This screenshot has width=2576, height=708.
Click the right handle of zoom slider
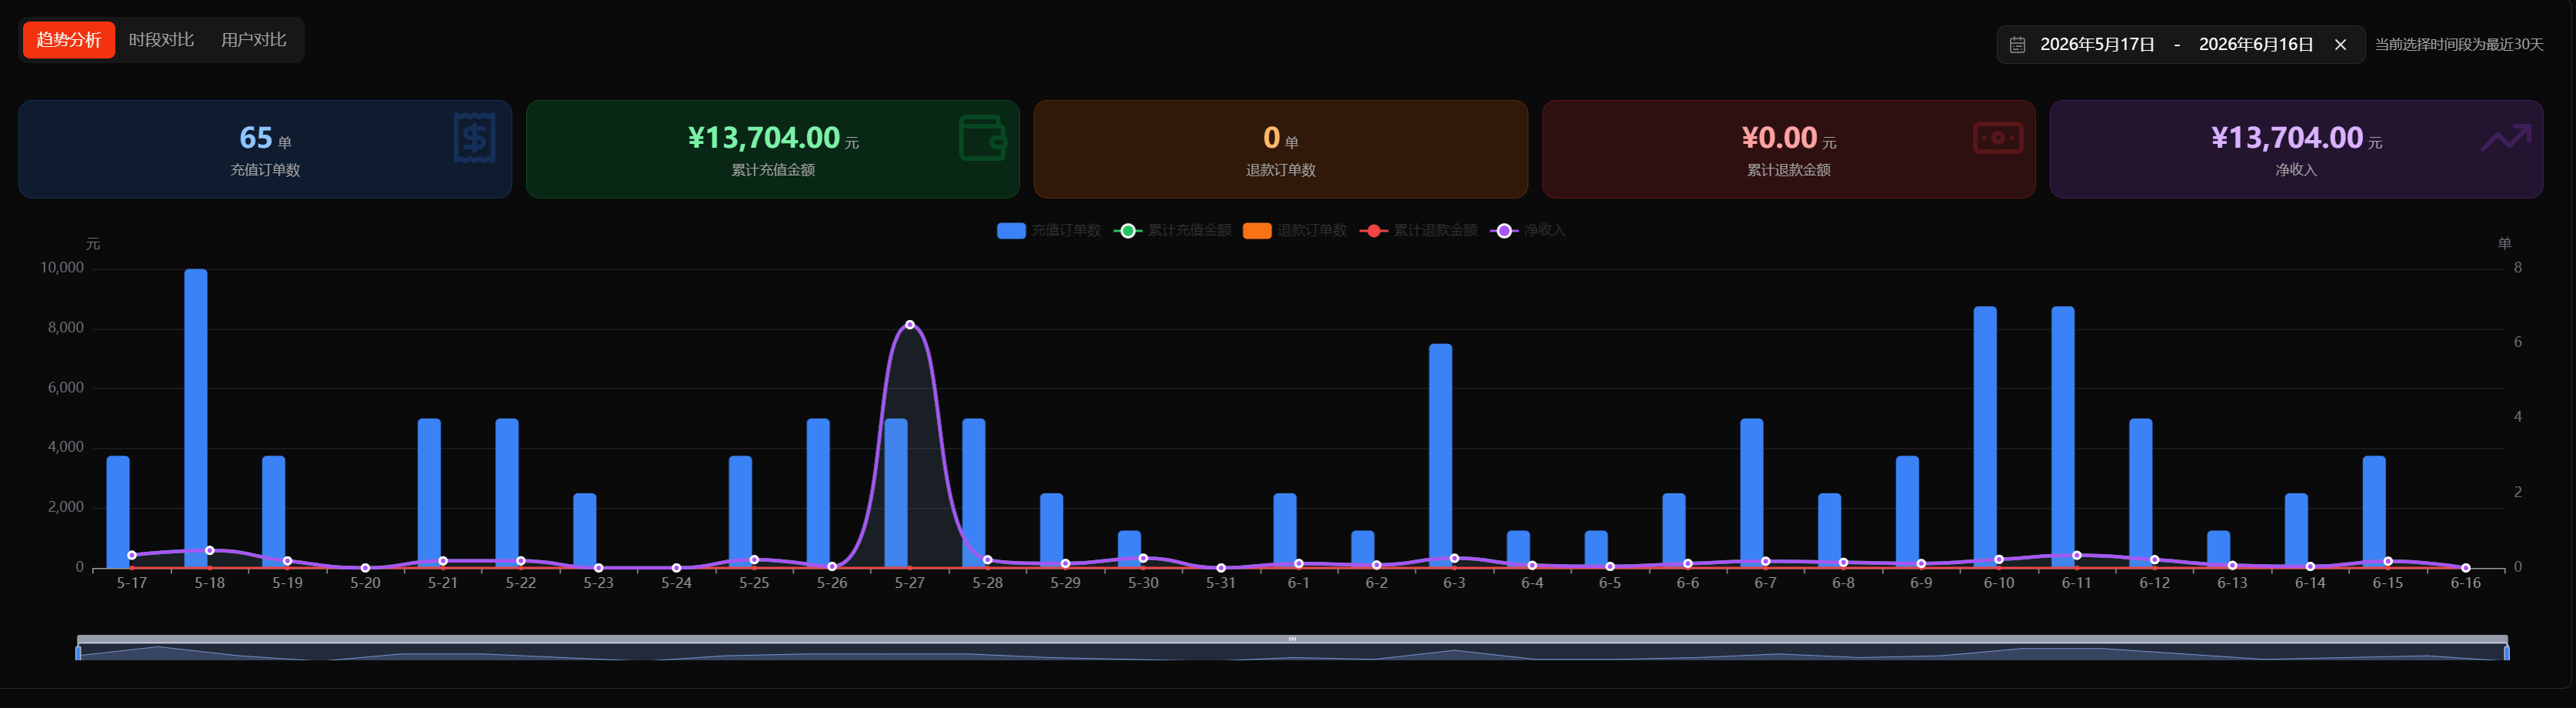2507,653
